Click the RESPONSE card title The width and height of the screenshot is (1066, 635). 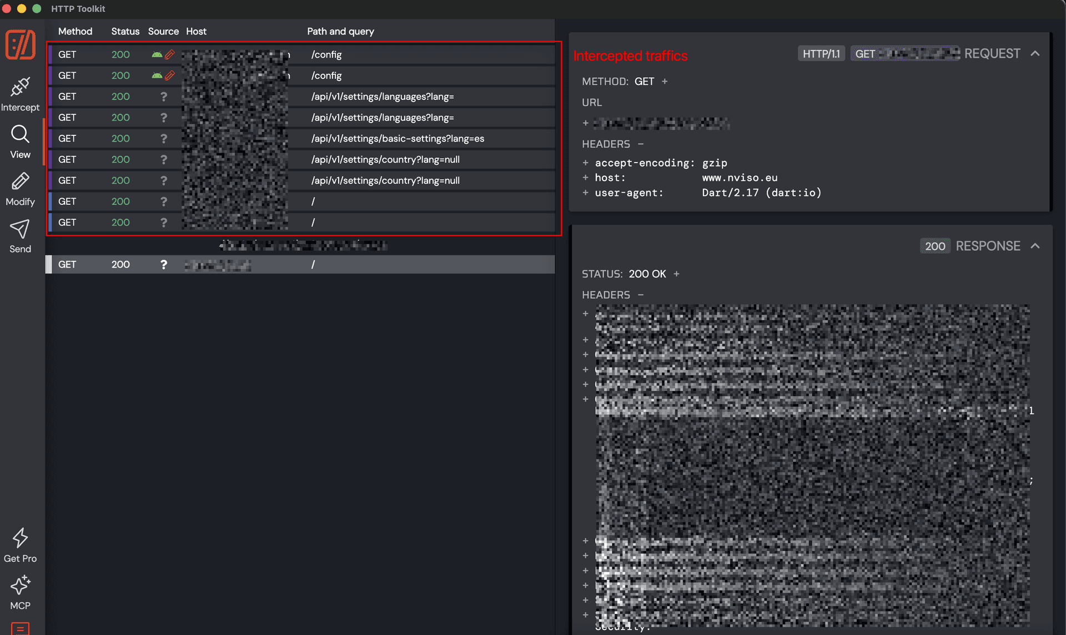coord(988,246)
